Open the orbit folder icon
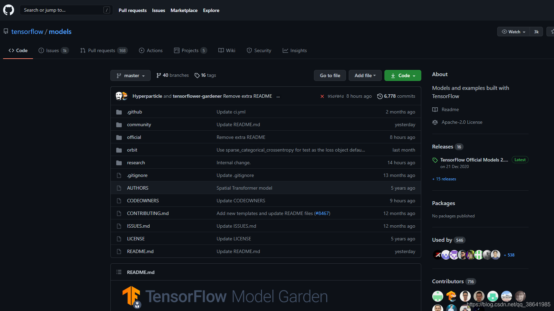This screenshot has height=311, width=554. pos(119,150)
